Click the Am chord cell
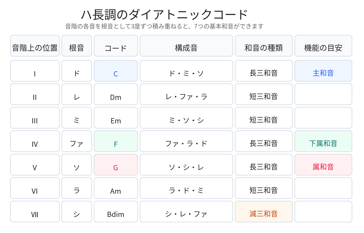This screenshot has width=364, height=233. click(x=116, y=188)
